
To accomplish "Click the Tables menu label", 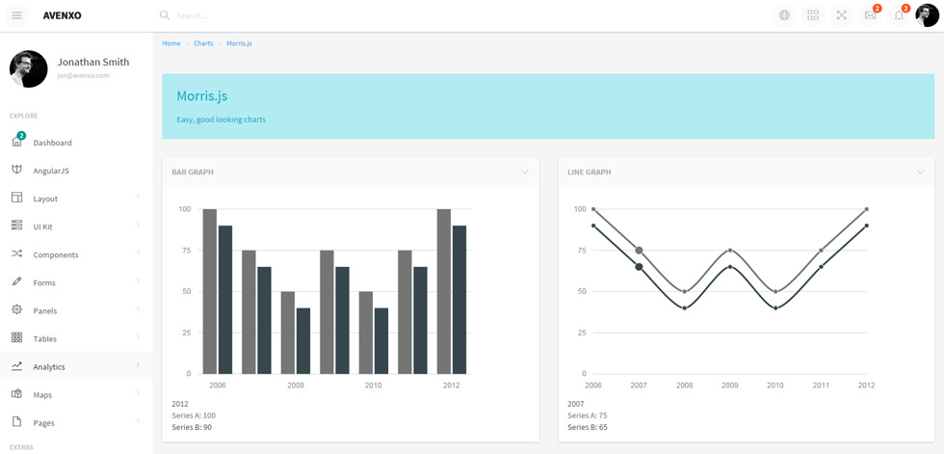I will coord(45,339).
